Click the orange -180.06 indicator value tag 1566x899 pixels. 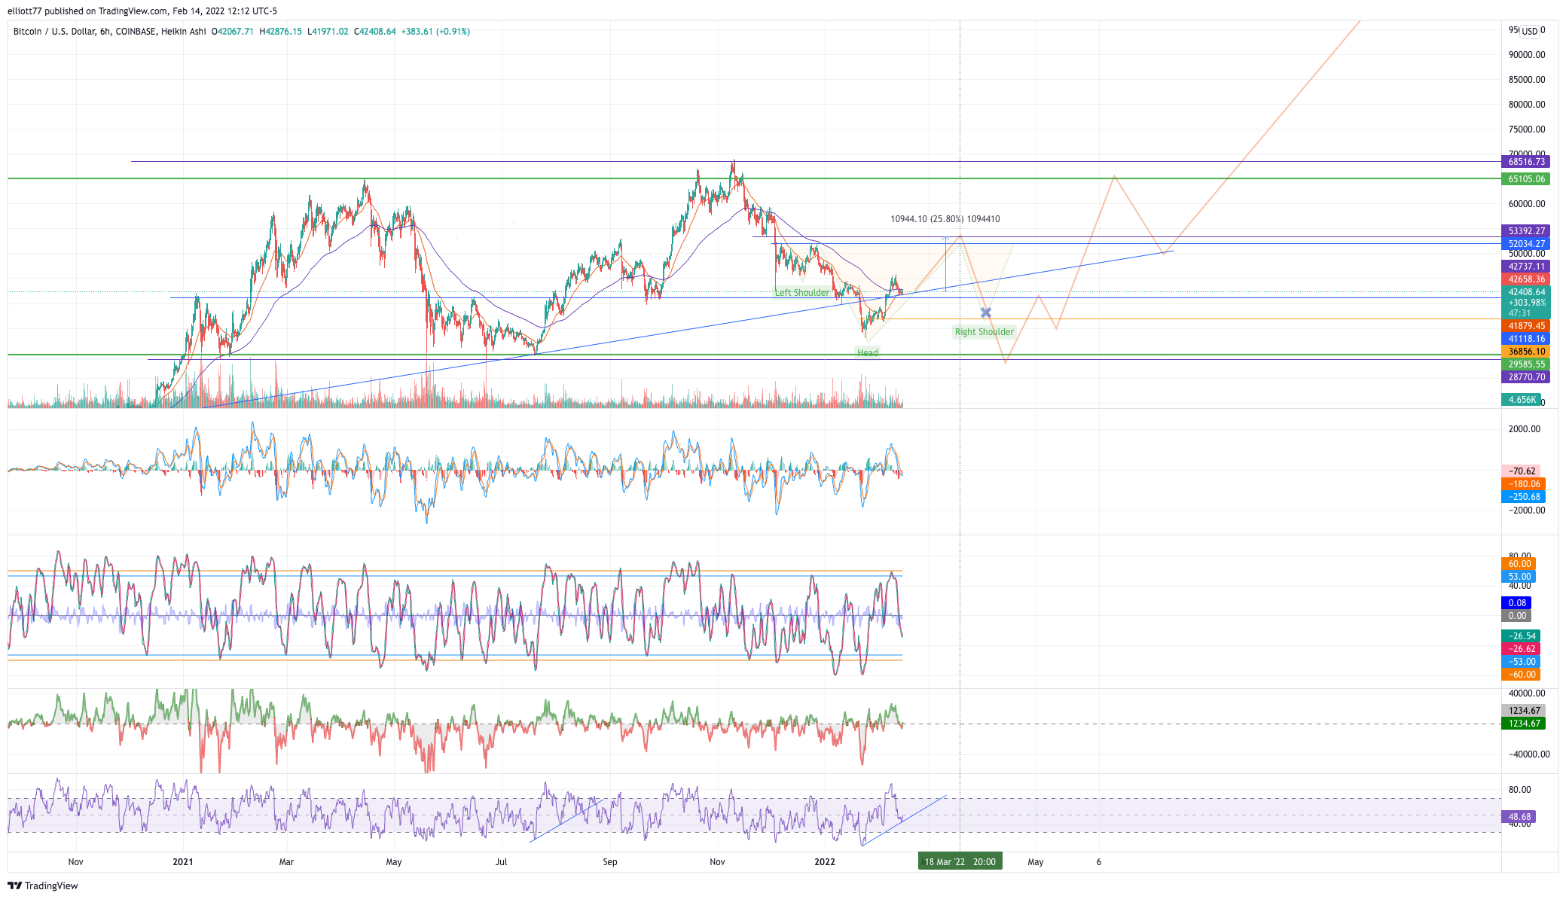click(1523, 484)
